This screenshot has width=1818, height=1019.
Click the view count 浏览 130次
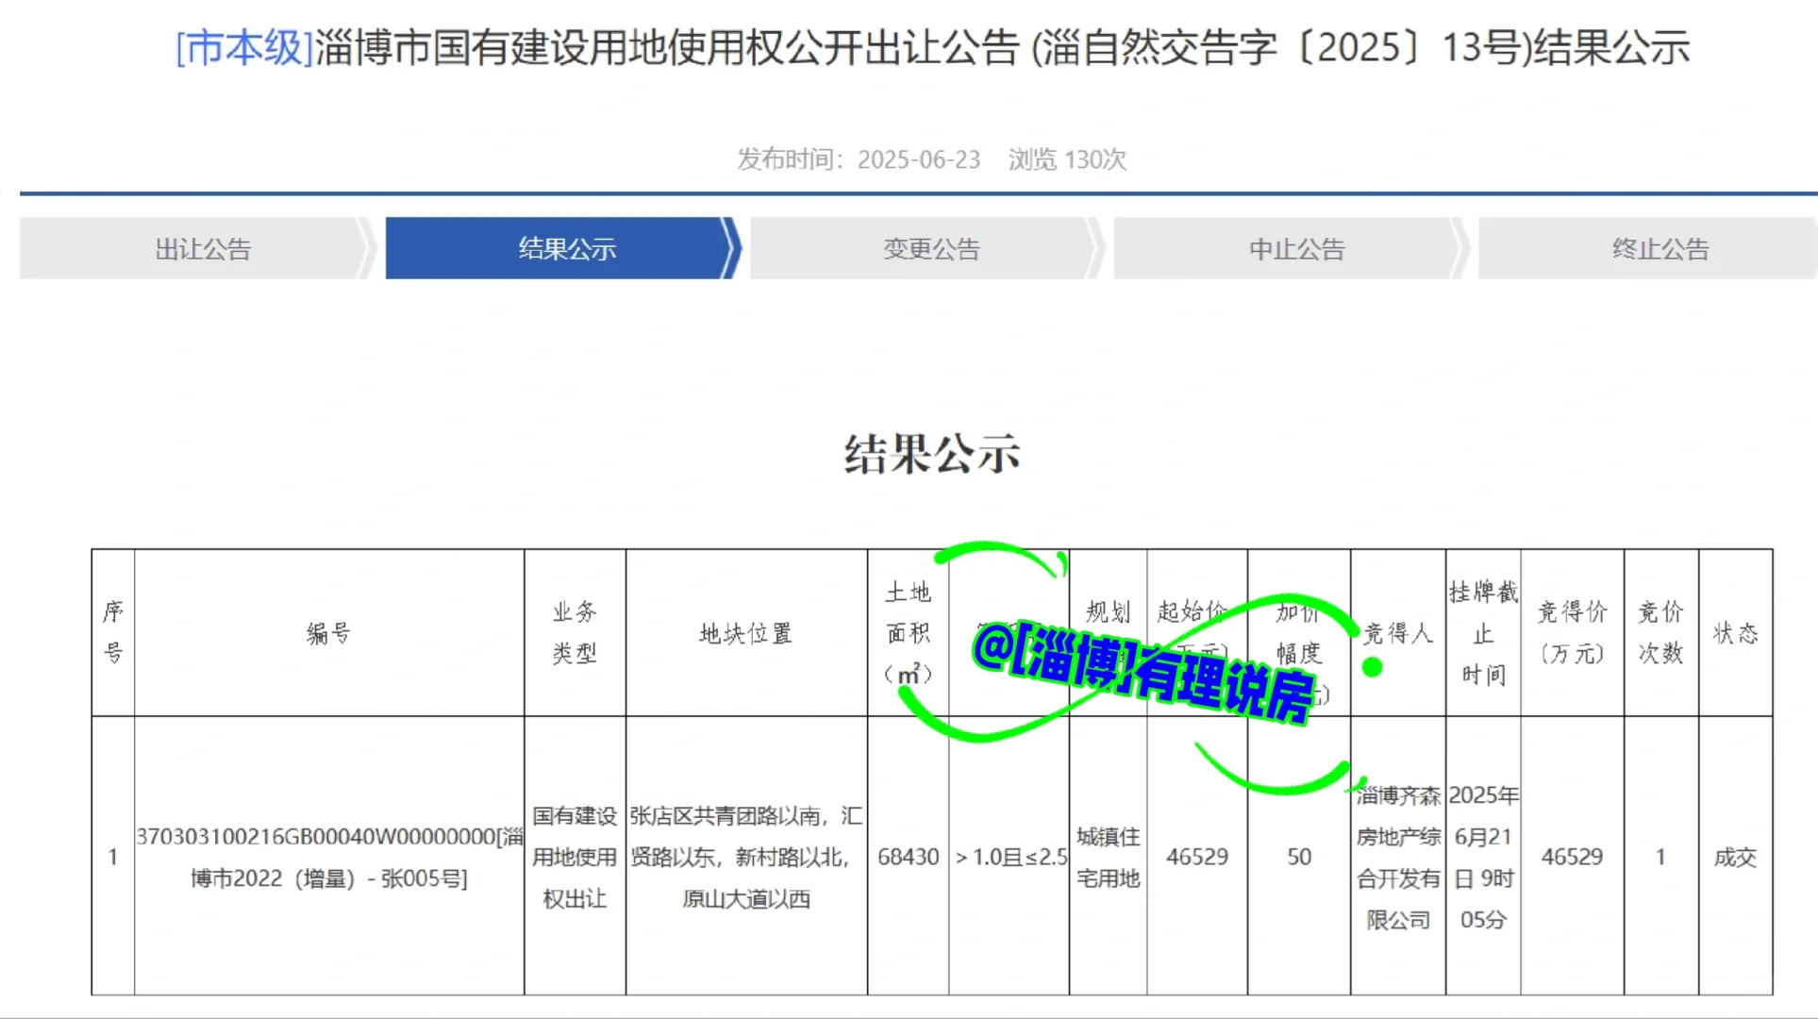tap(1067, 159)
